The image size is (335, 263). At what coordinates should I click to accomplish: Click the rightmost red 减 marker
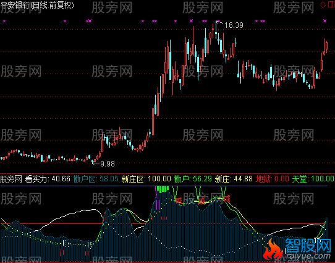[x=227, y=199]
